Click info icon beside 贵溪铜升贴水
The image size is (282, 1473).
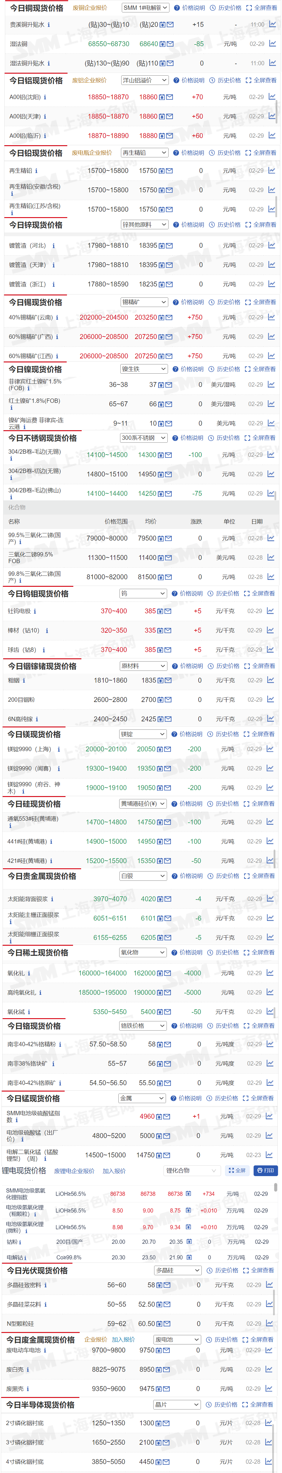pos(48,25)
